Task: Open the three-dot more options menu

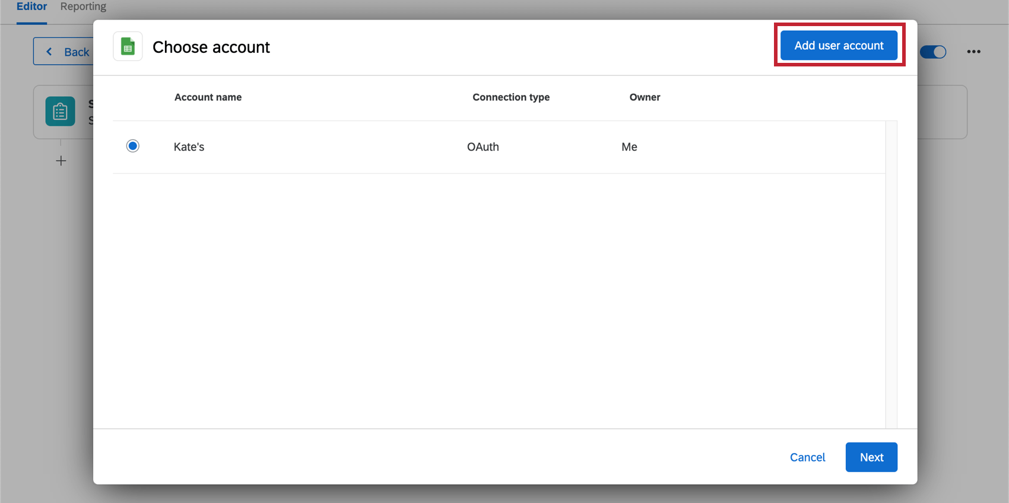Action: coord(973,52)
